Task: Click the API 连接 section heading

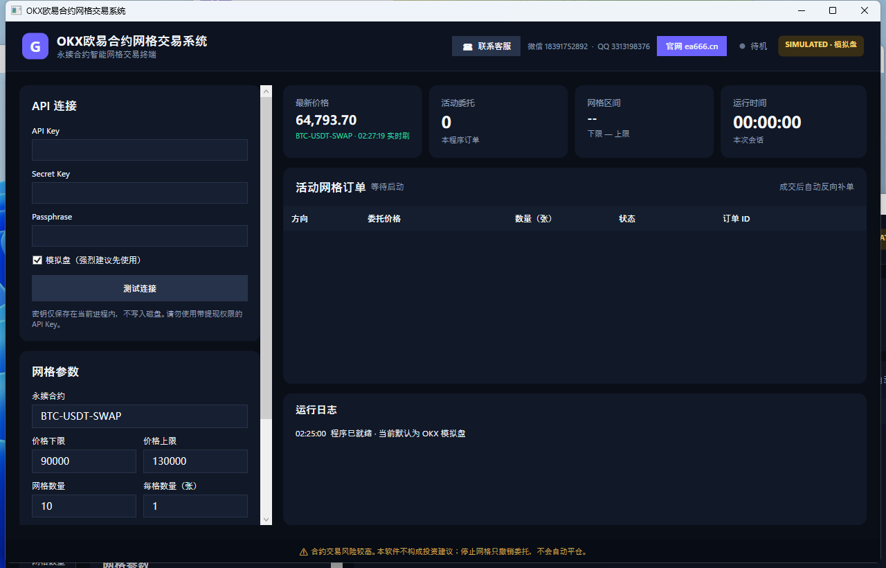Action: click(54, 106)
